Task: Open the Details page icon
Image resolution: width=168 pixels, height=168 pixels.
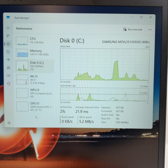Action: pos(8,76)
